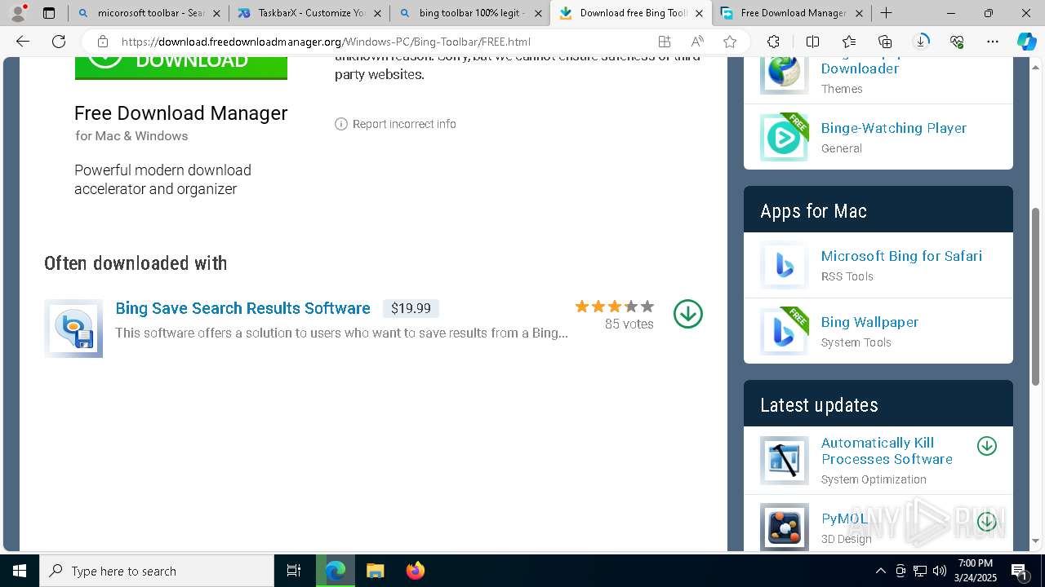Open Free Download Manager heading link
Viewport: 1045px width, 587px height.
point(181,113)
